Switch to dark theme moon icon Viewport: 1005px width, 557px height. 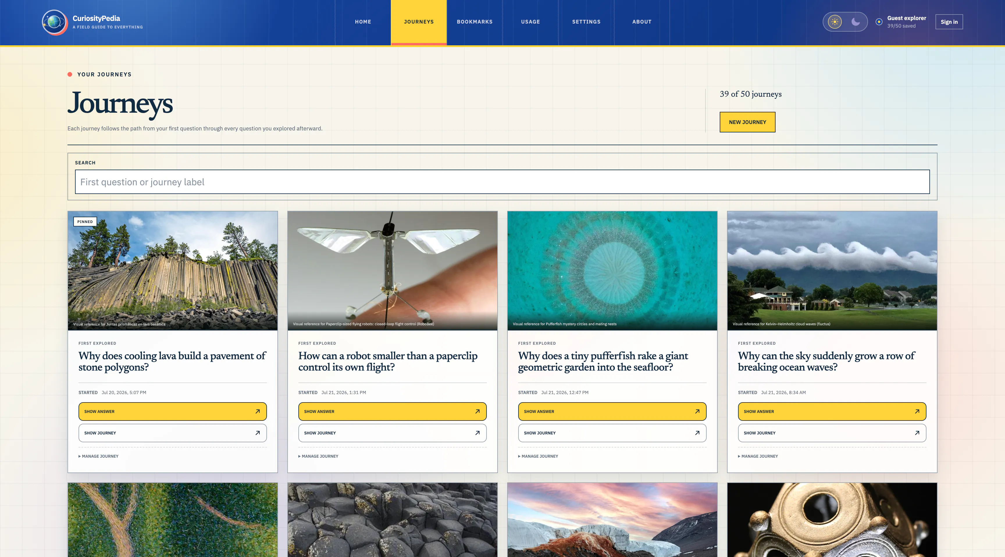(856, 22)
